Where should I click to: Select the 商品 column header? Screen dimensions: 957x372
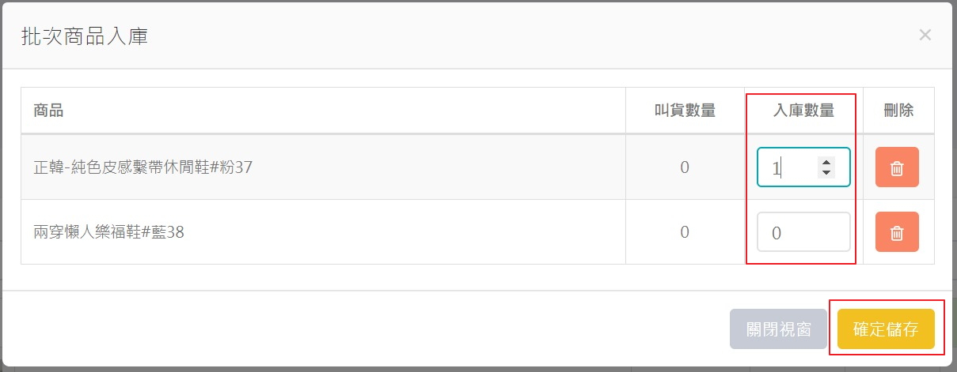[x=48, y=111]
